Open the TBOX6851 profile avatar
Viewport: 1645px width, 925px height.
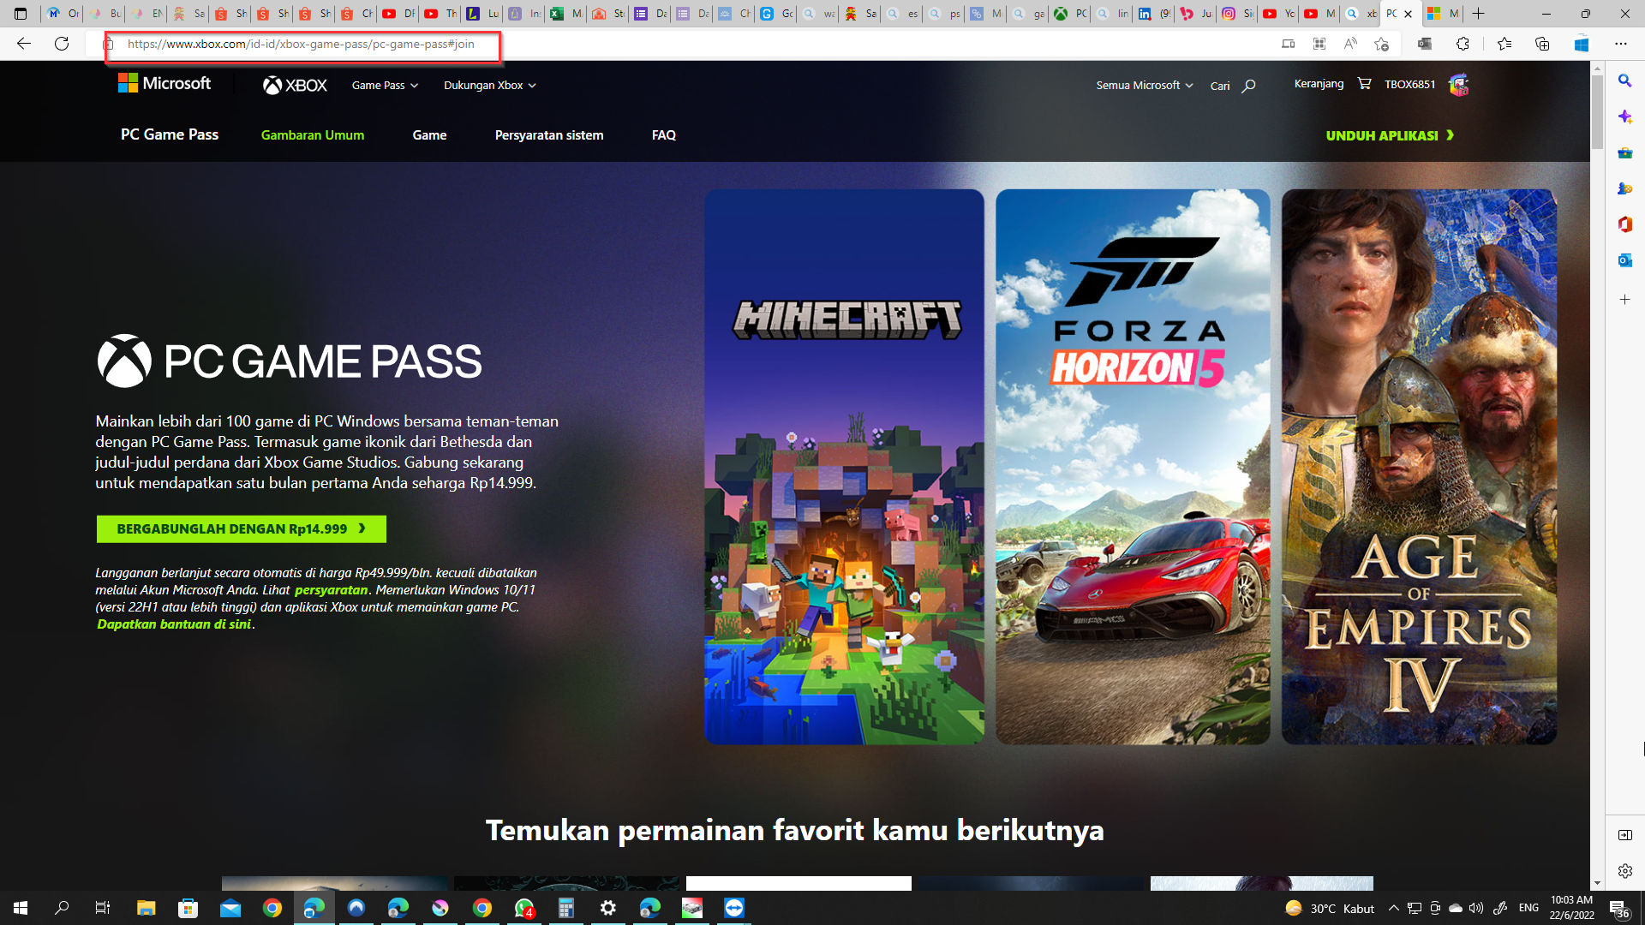tap(1458, 85)
